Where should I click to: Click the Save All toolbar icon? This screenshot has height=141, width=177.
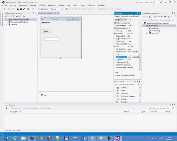tap(24, 9)
